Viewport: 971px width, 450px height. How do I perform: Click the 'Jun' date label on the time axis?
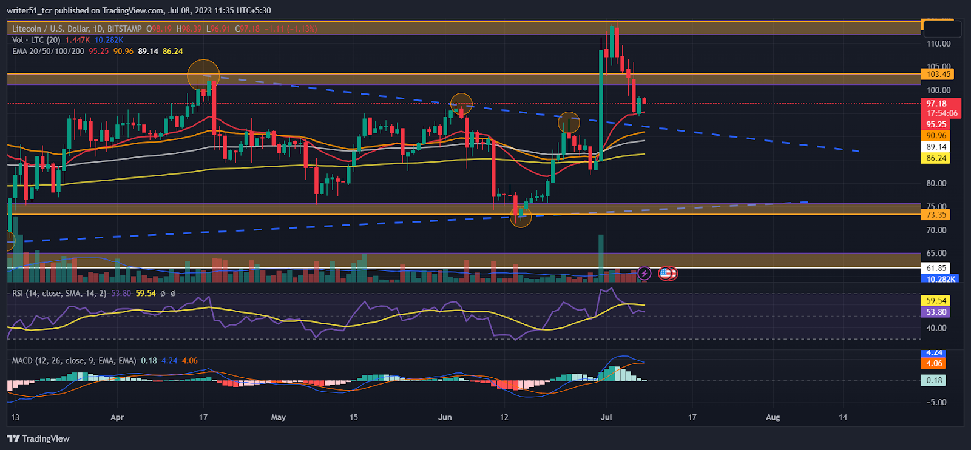(445, 417)
